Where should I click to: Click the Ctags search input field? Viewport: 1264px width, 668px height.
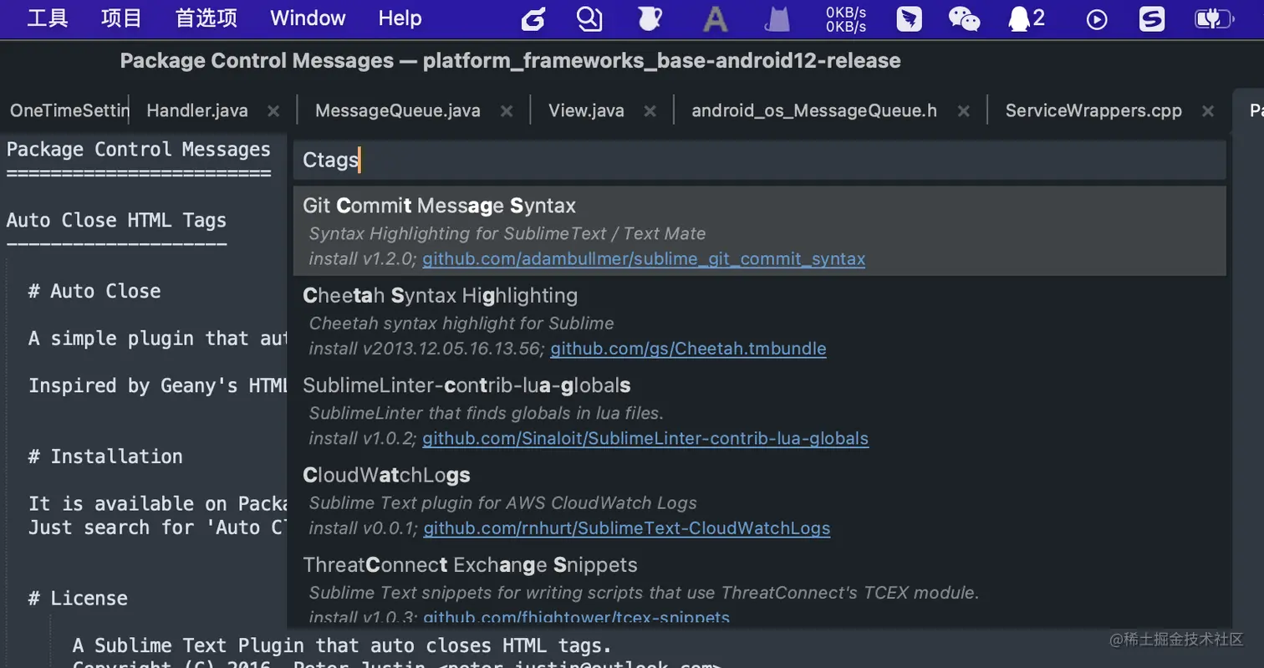759,160
